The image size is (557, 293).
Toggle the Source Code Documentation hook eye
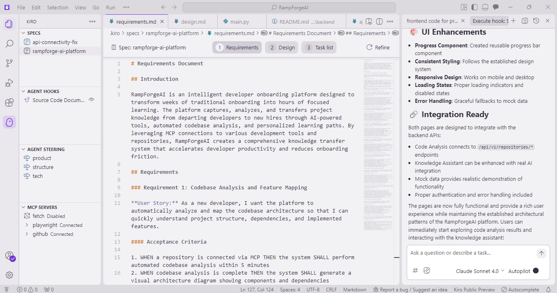[92, 100]
